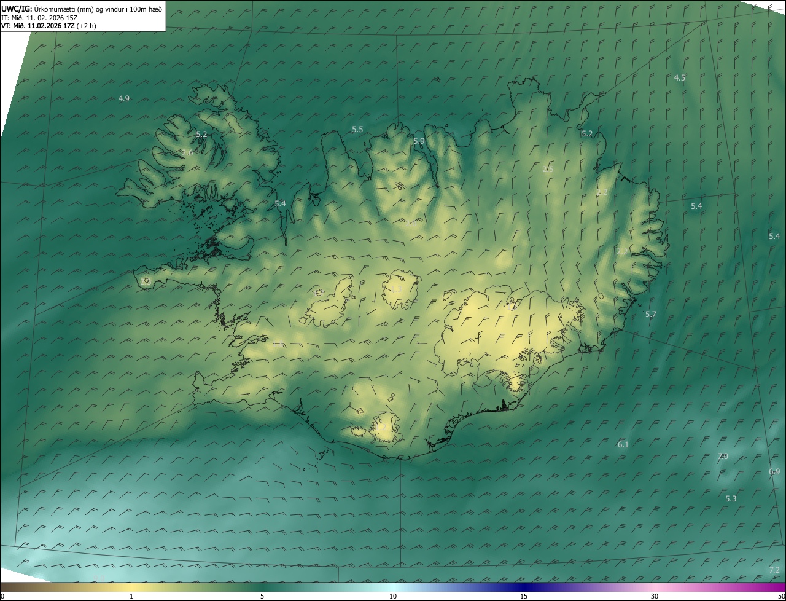Select the 5.9 value on the north coast
Viewport: 786px width, 601px height.
coord(419,141)
